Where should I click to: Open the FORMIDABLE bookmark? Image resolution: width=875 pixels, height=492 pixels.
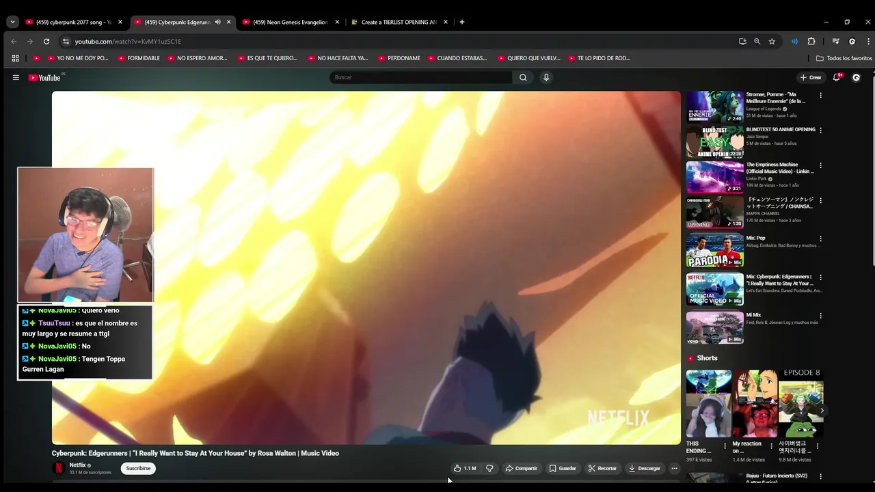click(x=139, y=58)
